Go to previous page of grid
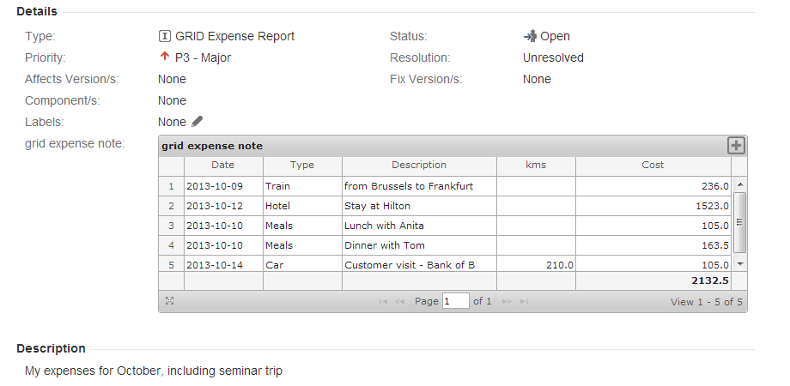Image resolution: width=790 pixels, height=386 pixels. click(x=399, y=301)
